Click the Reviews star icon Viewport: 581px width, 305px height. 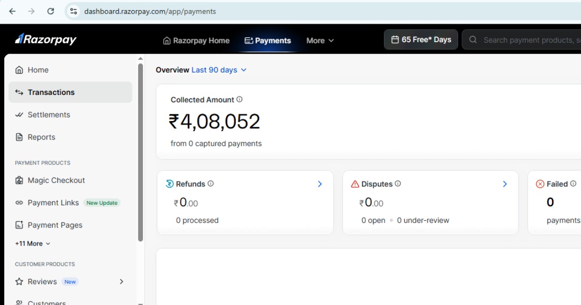click(x=19, y=281)
